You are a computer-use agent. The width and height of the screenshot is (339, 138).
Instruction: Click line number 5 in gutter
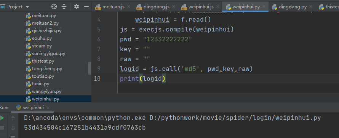click(99, 30)
